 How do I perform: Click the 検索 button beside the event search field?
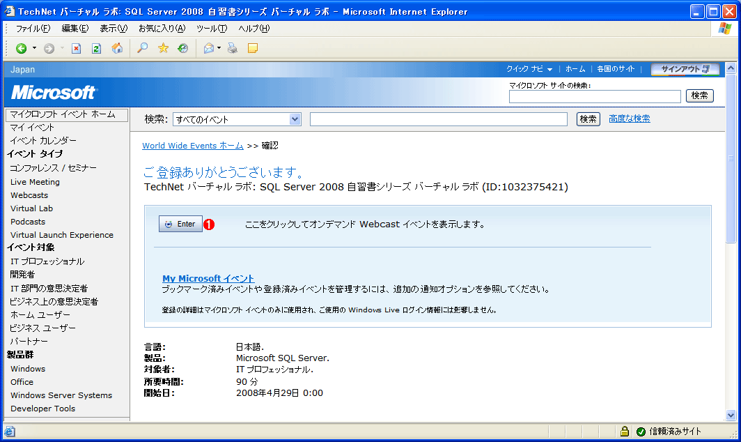(588, 119)
